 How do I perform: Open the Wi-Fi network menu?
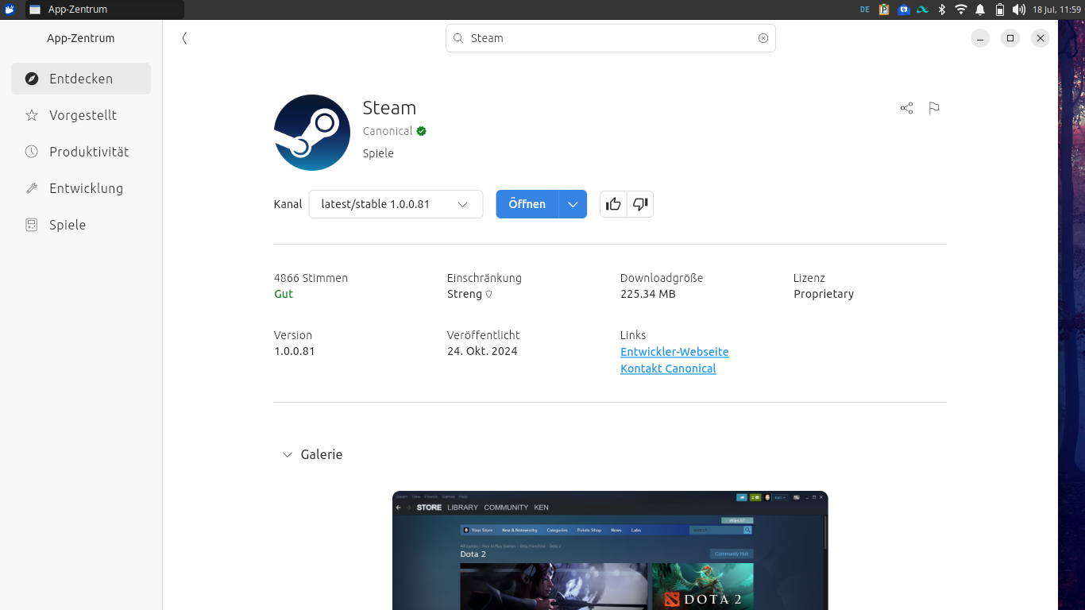961,10
